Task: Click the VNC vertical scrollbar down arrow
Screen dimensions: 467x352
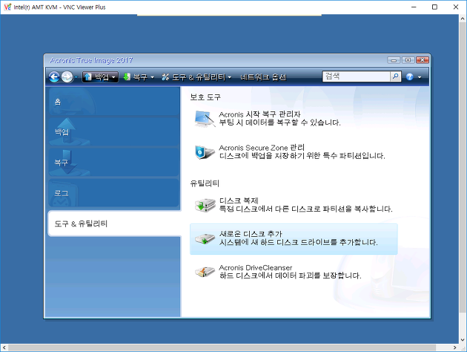Action: [463, 340]
